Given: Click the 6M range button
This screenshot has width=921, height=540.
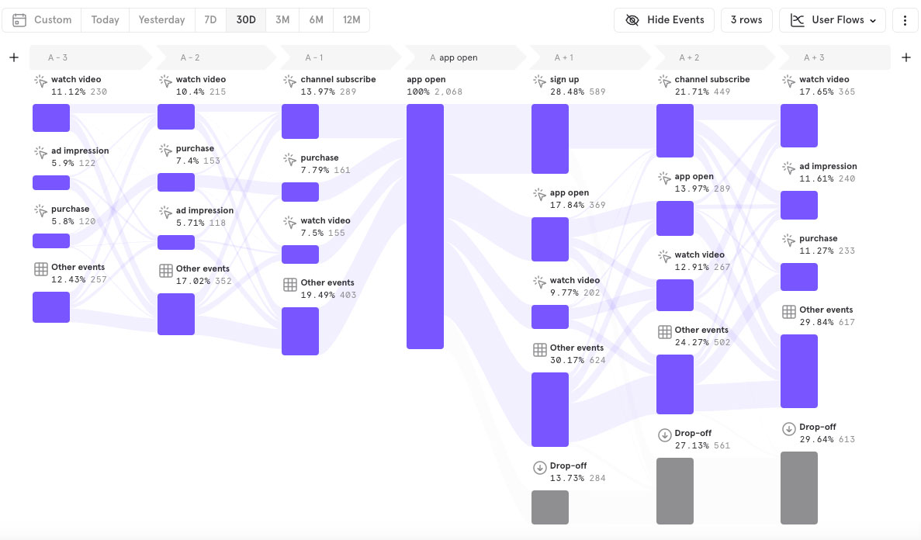Looking at the screenshot, I should click(316, 20).
